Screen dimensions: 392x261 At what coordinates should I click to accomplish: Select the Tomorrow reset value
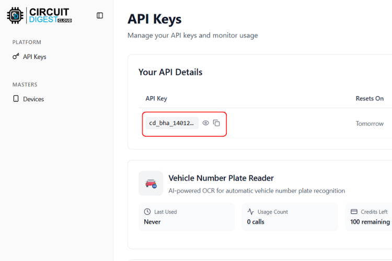[x=370, y=124]
